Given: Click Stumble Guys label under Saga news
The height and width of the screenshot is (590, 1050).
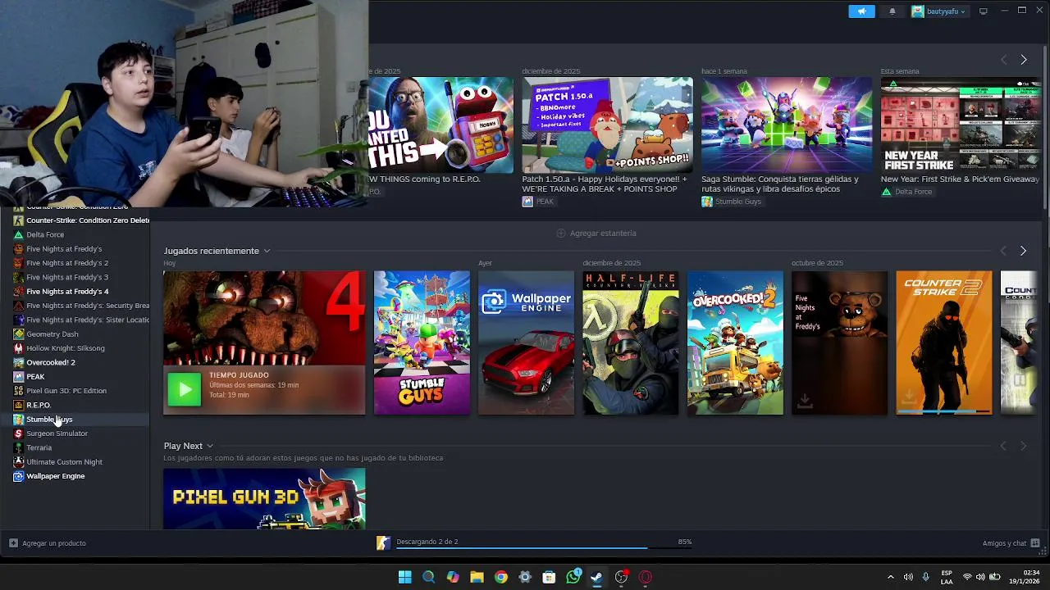Looking at the screenshot, I should click(x=732, y=202).
